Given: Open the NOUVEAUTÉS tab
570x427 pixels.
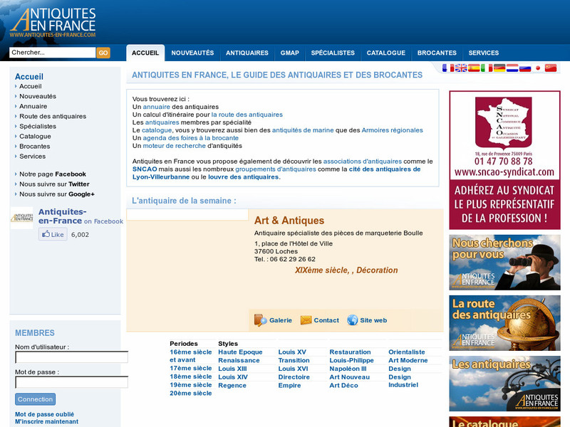Looking at the screenshot, I should click(x=192, y=53).
